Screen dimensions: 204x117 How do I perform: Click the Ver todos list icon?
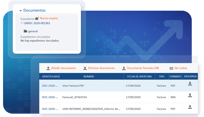[x=171, y=68]
